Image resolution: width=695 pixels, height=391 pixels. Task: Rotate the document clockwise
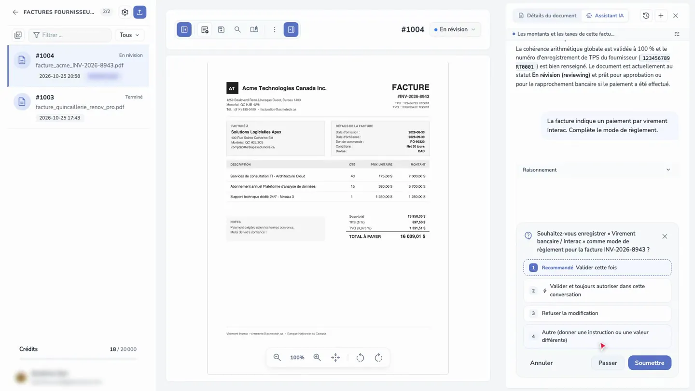tap(379, 358)
